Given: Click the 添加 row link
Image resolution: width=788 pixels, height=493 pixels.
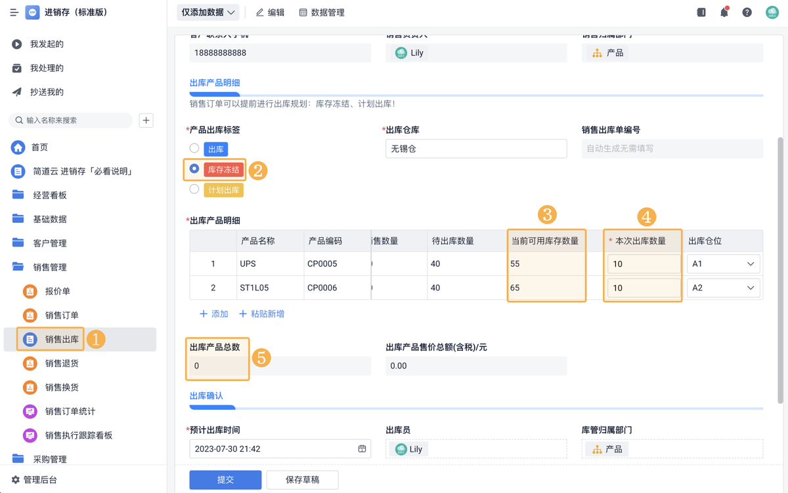Looking at the screenshot, I should click(213, 314).
